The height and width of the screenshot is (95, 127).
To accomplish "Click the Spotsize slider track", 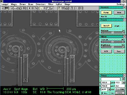I will [113, 33].
